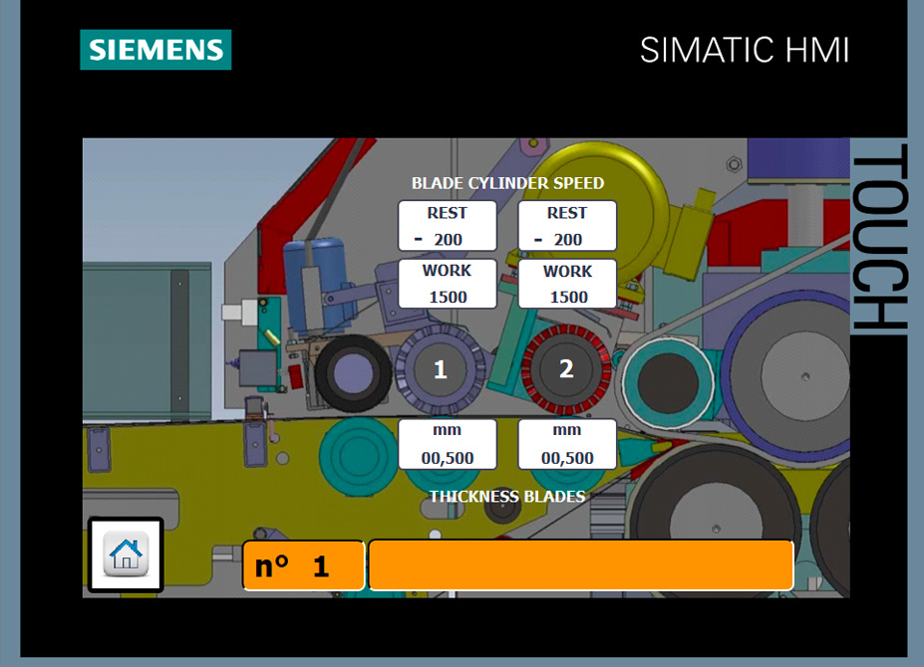Click the SIMATIC HMI title text
Screen dimensions: 924x667
(x=744, y=50)
